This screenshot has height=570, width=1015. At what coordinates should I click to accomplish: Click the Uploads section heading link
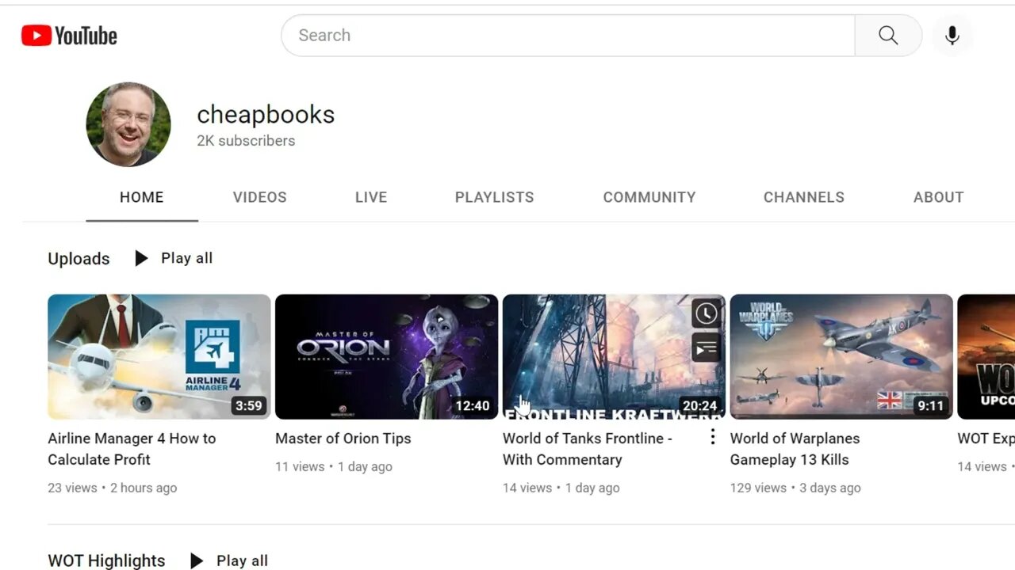coord(79,259)
